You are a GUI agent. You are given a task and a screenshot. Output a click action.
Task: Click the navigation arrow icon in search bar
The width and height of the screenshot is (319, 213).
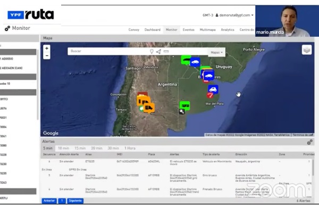158,52
